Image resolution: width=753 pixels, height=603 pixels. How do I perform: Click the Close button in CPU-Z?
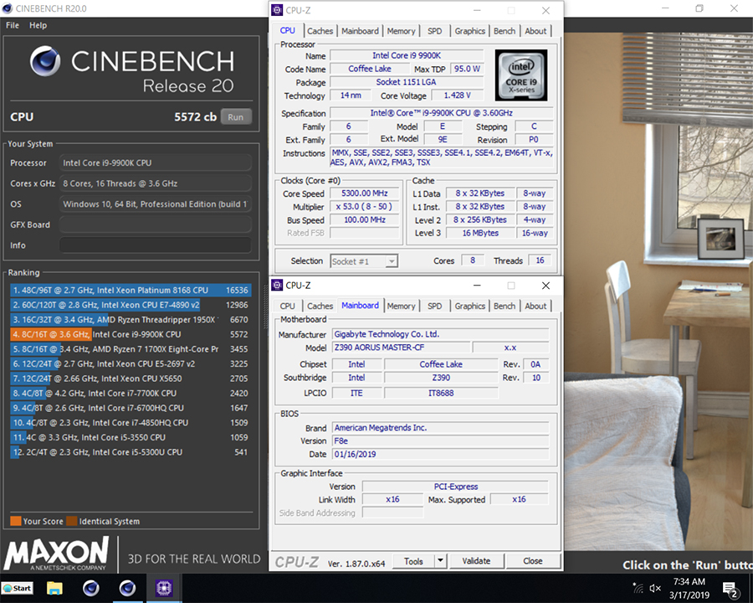pyautogui.click(x=533, y=561)
